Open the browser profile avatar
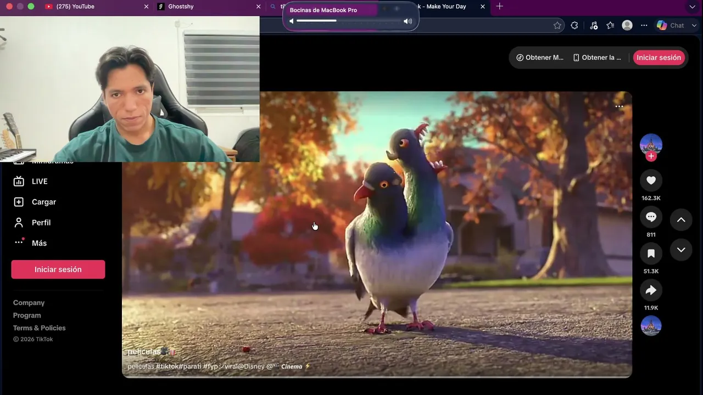 [627, 25]
